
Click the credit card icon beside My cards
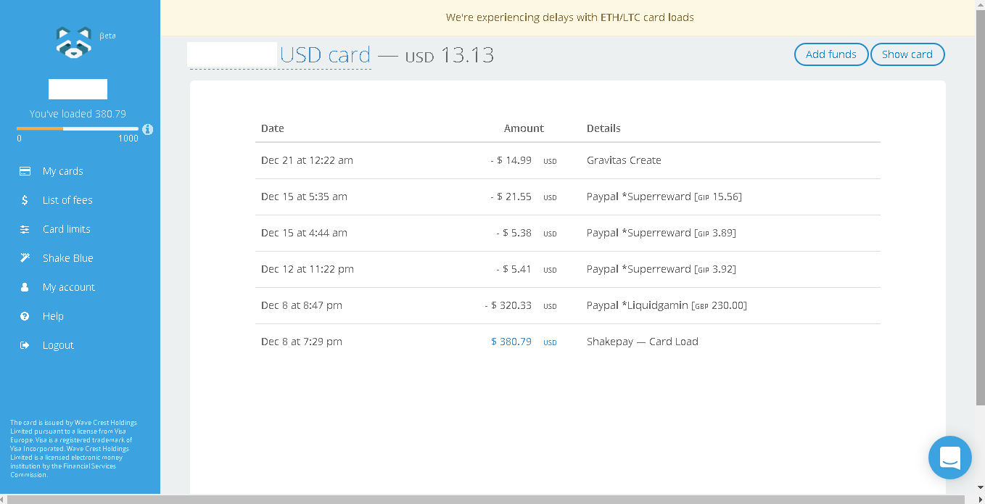click(x=25, y=171)
